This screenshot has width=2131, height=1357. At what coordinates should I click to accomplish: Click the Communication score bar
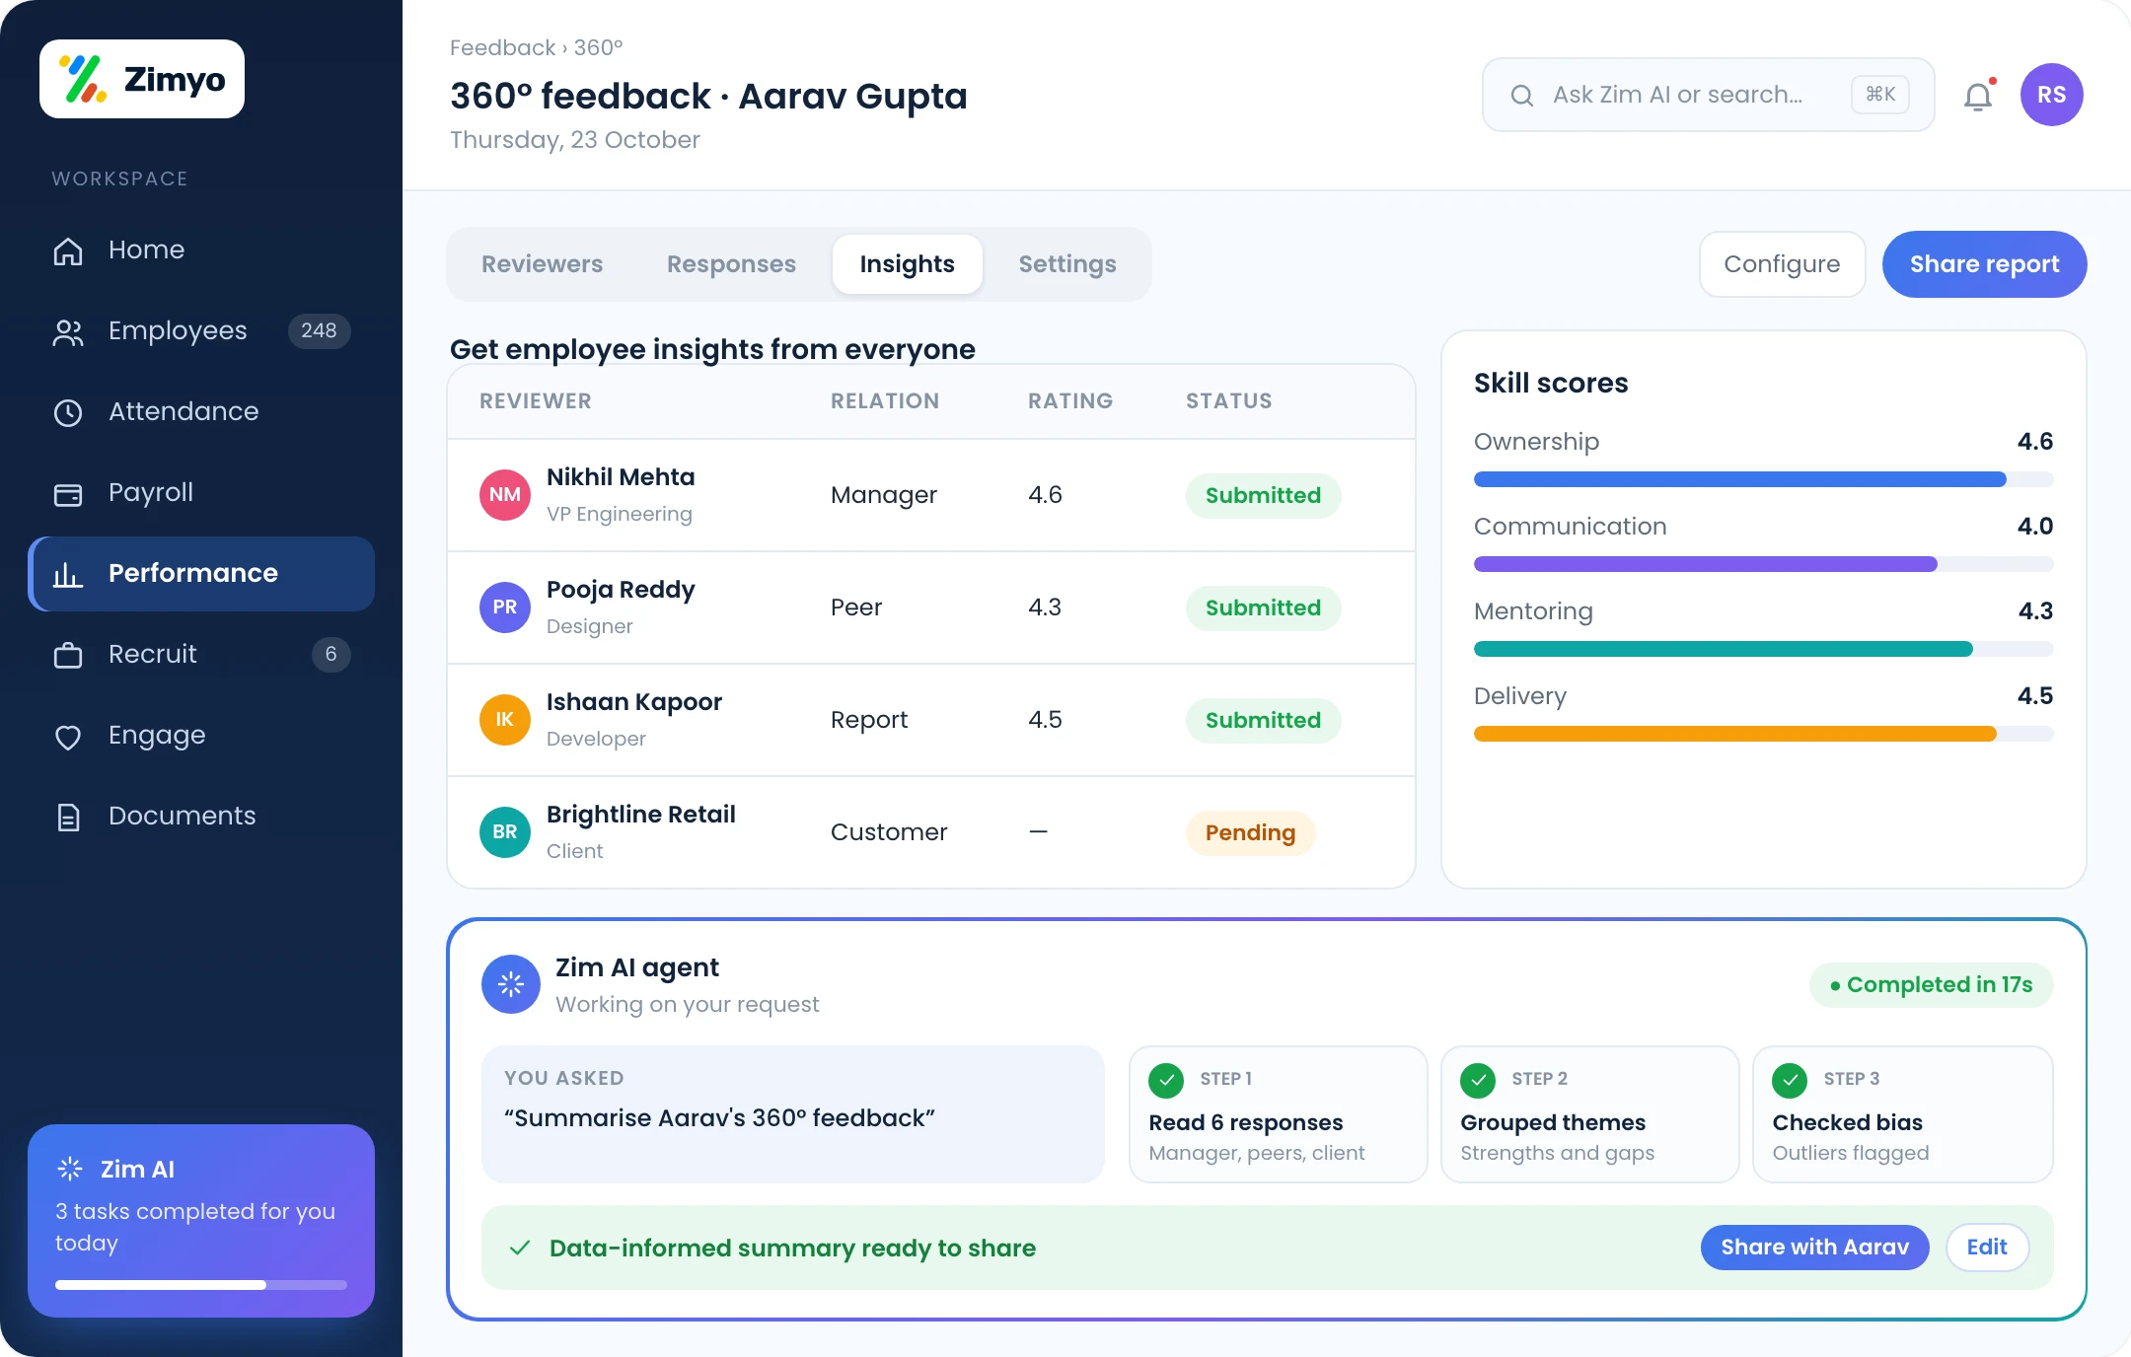1763,564
